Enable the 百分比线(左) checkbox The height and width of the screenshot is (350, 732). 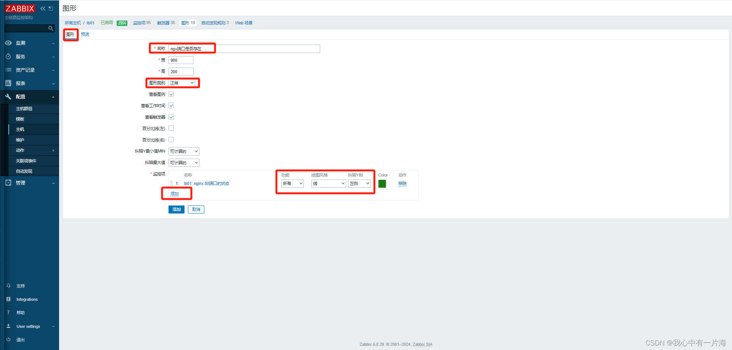pyautogui.click(x=171, y=128)
